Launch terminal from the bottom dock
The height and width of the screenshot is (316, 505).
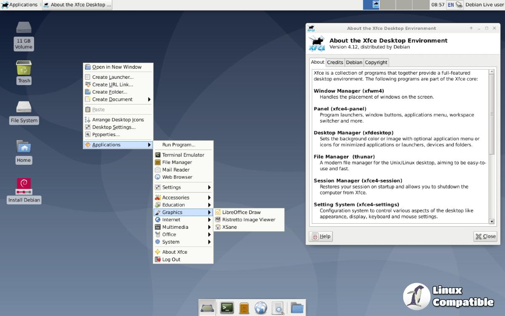click(227, 308)
